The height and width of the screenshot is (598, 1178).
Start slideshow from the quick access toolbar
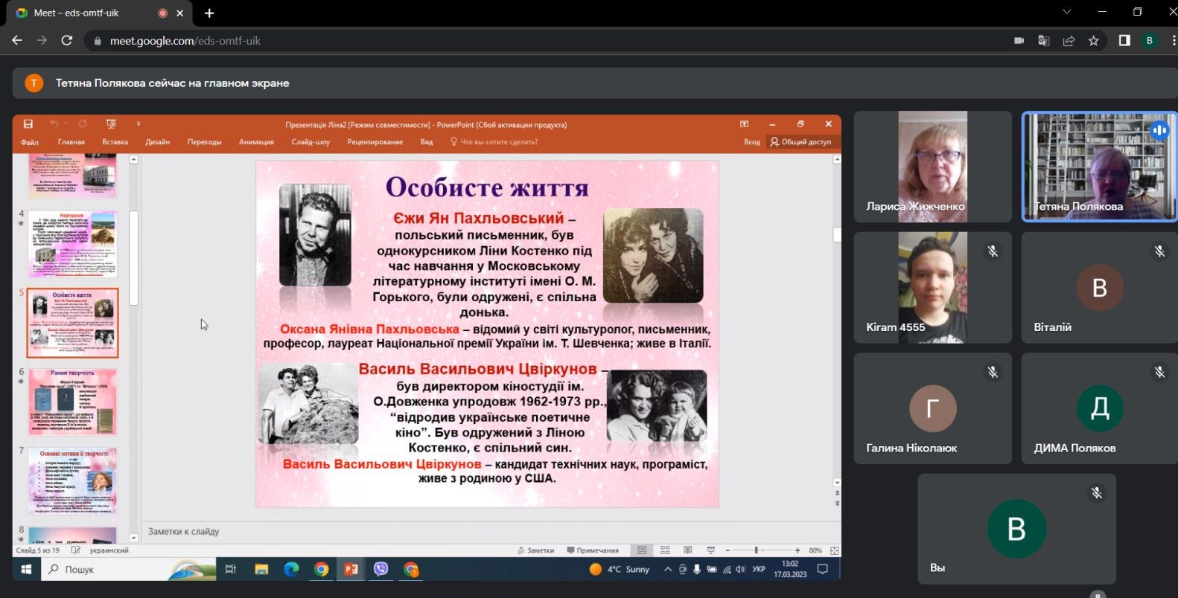(111, 124)
